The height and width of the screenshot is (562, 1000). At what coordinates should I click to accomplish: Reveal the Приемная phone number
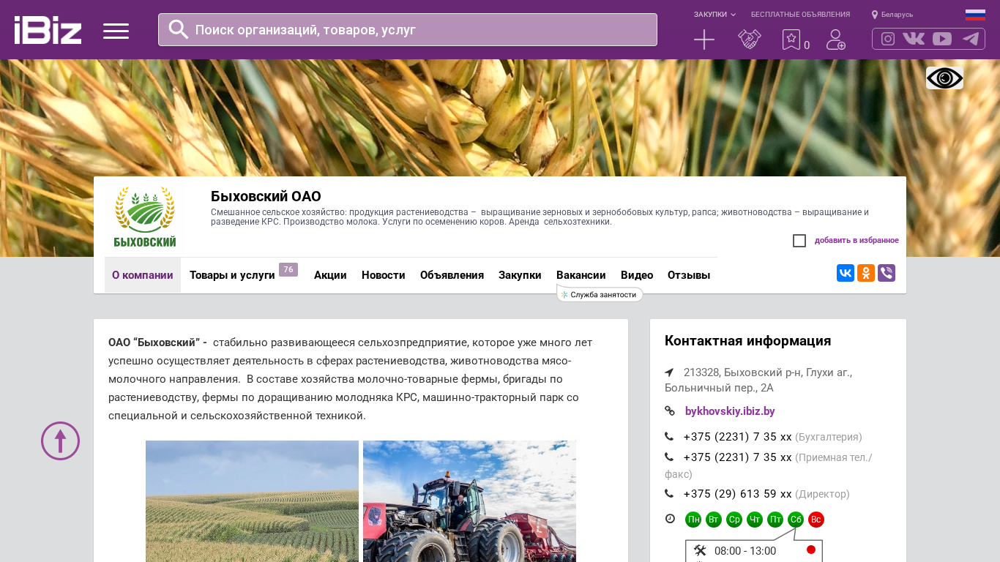click(737, 457)
